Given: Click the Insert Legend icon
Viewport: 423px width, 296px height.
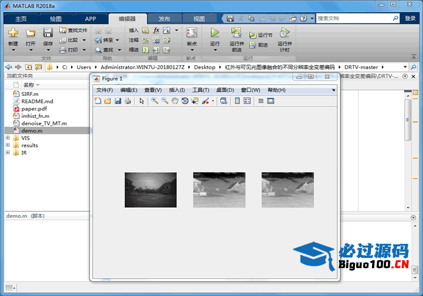Looking at the screenshot, I should [247, 101].
